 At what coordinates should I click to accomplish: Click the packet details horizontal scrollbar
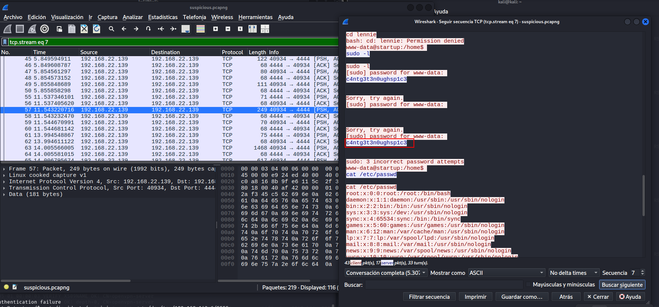66,280
